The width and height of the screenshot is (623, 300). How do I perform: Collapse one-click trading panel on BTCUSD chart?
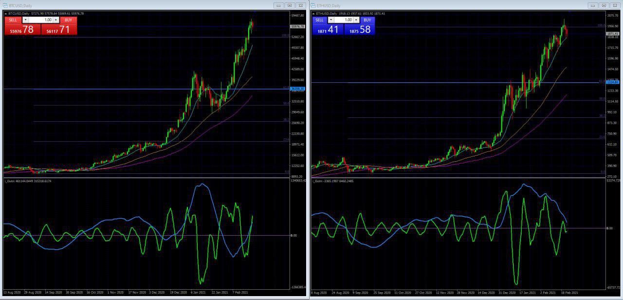(6, 14)
